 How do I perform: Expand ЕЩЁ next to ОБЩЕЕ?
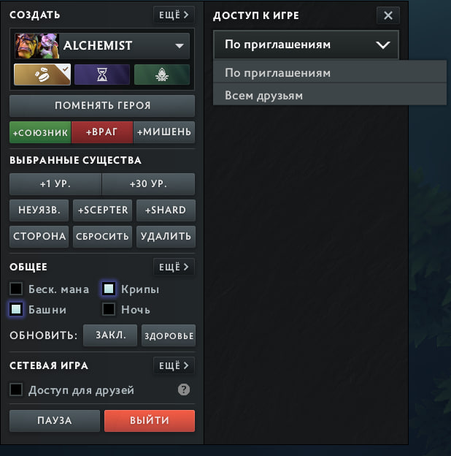coord(174,267)
